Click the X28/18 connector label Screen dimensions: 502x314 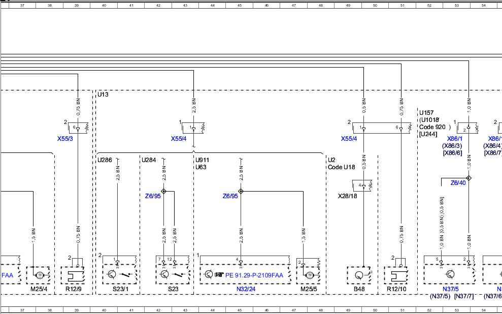click(x=347, y=196)
